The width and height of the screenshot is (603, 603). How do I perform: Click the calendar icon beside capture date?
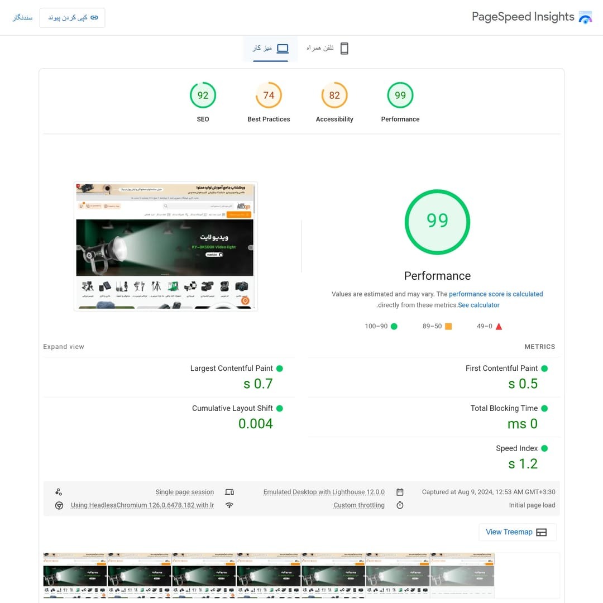click(x=400, y=492)
